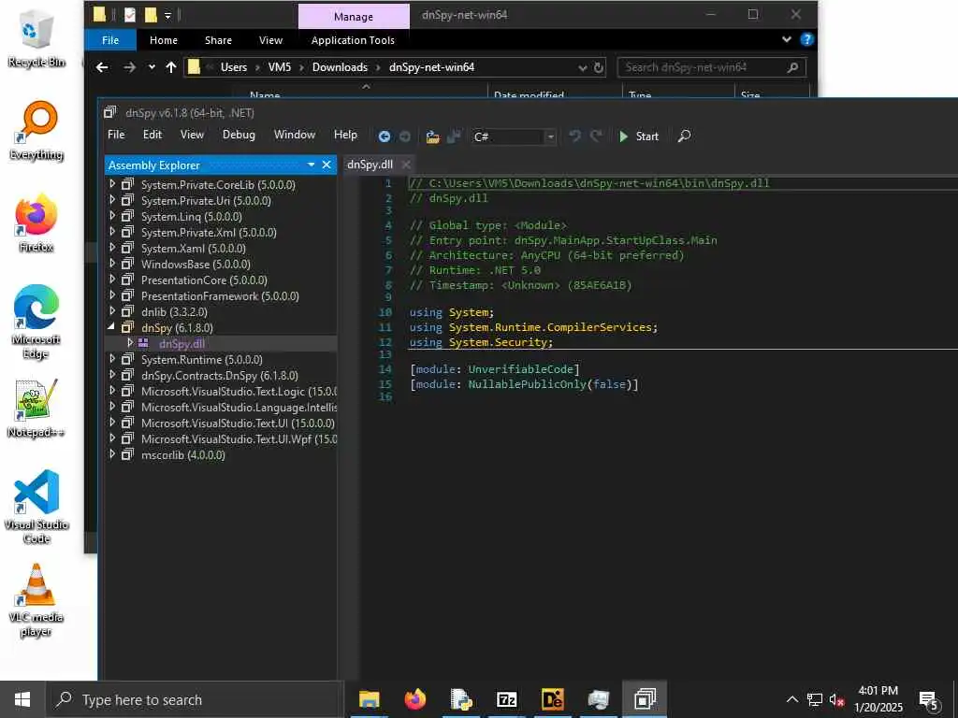
Task: Collapse the dnSpy (6.1.8.0) node
Action: tap(112, 327)
